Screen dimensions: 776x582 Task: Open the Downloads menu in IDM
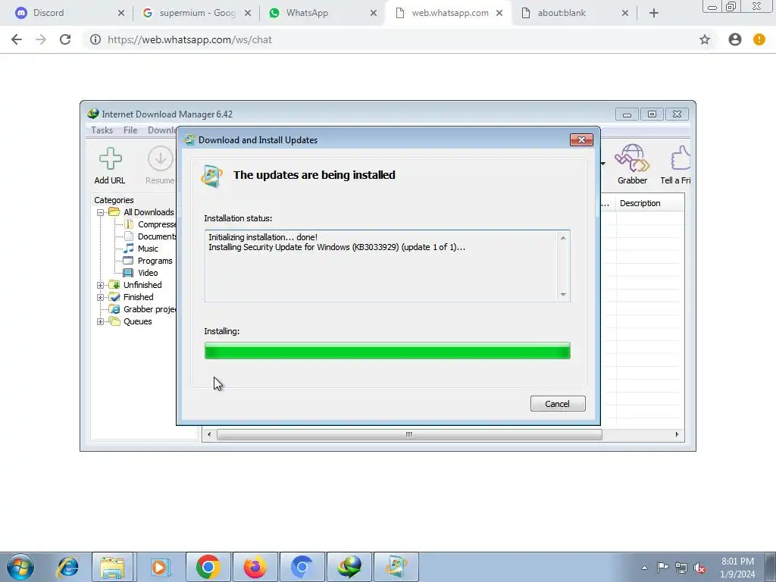162,130
